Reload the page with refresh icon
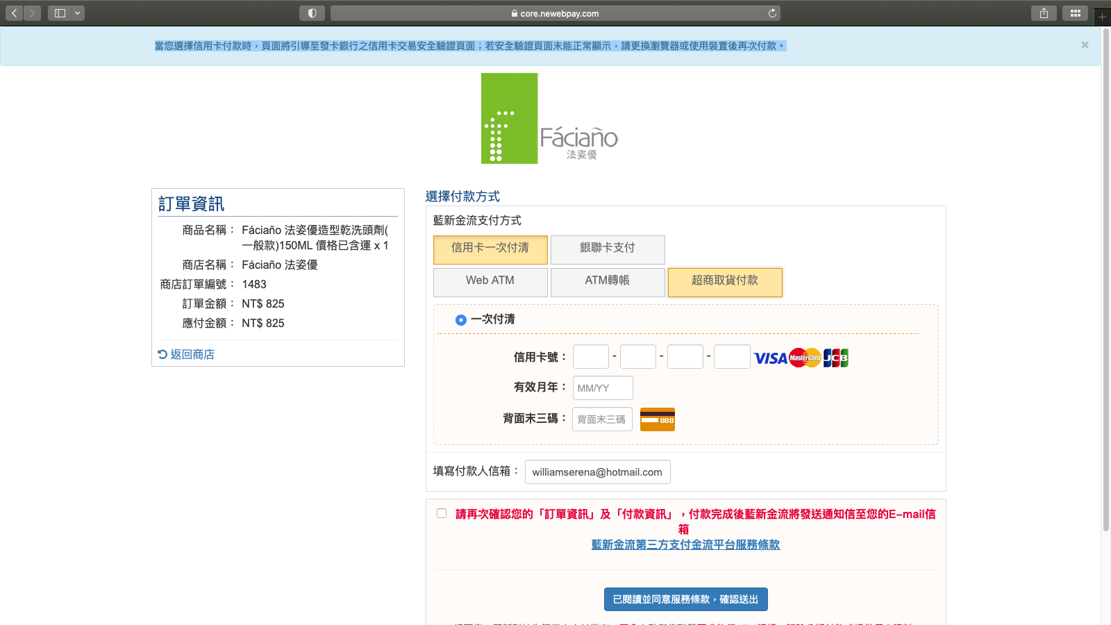 tap(772, 13)
